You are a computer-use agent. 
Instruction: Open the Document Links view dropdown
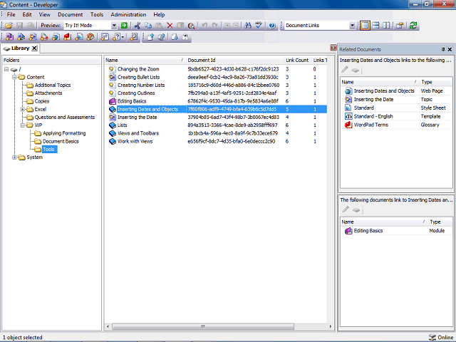click(x=352, y=26)
